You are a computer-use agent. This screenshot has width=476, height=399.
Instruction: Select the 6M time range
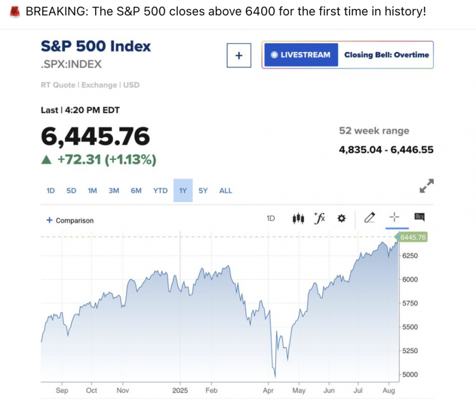click(x=136, y=190)
